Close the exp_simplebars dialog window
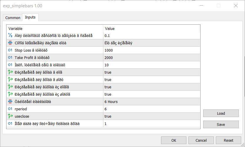The height and width of the screenshot is (147, 245). tap(236, 6)
